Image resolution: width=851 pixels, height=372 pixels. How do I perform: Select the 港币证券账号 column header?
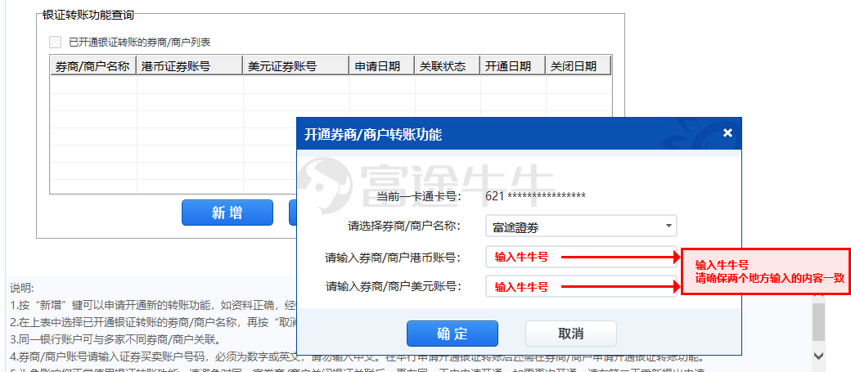(x=189, y=66)
